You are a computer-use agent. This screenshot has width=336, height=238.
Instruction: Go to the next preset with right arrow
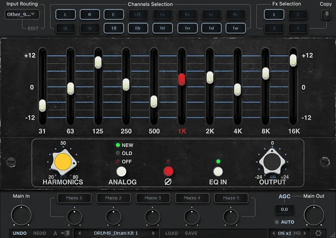pyautogui.click(x=153, y=233)
